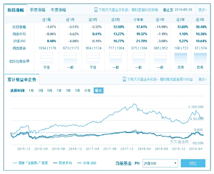Viewport: 214px width, 174px height.
Task: Click the help icon next to 四分位排名
Action: [28, 61]
